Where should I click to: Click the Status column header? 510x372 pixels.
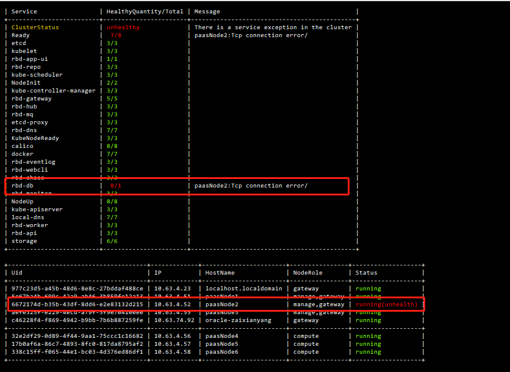coord(366,273)
